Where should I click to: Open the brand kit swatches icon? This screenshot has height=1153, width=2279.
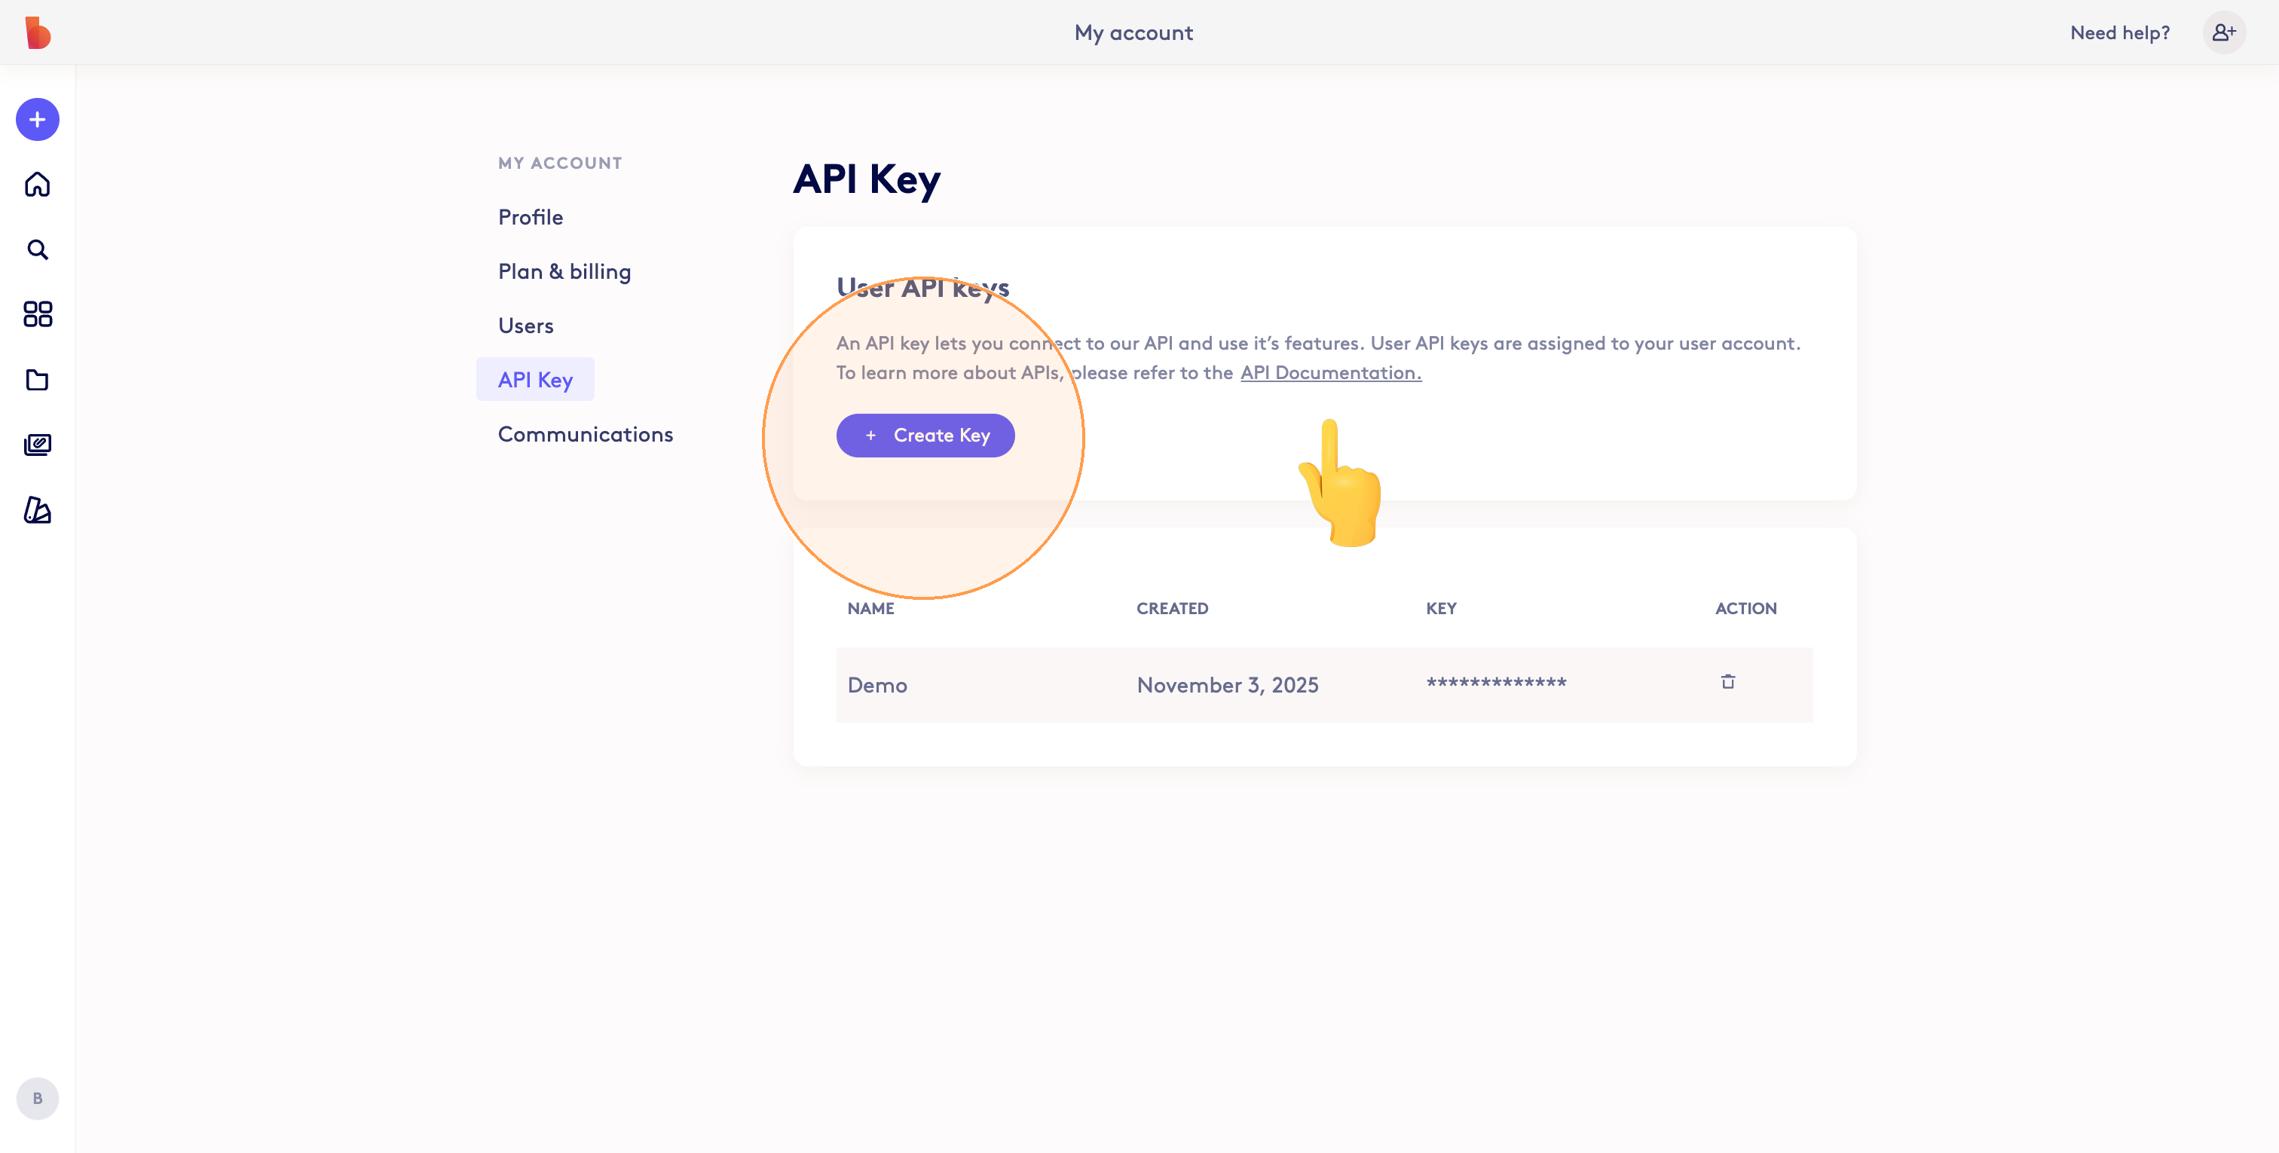pos(37,509)
